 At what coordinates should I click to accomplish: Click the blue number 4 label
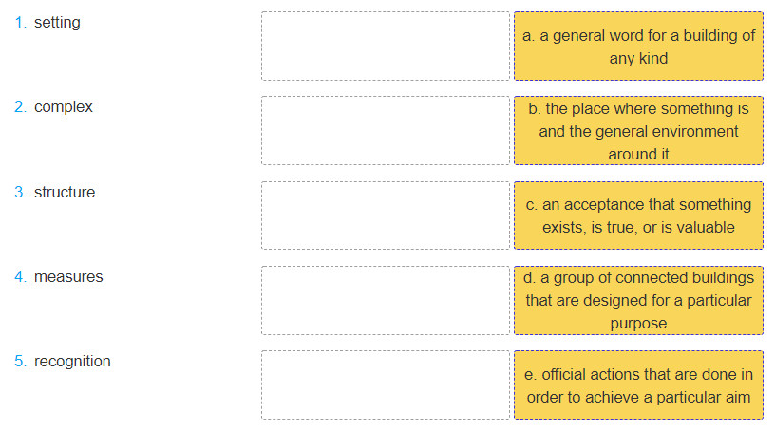point(20,276)
